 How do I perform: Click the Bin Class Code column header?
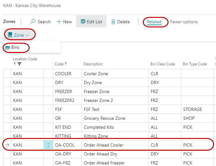pyautogui.click(x=162, y=64)
